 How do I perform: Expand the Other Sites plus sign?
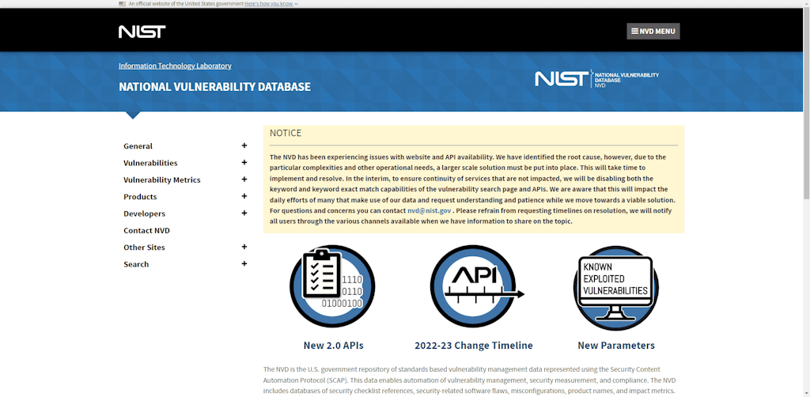[244, 247]
